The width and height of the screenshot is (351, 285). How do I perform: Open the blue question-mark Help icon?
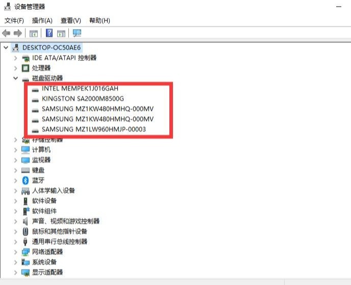click(x=49, y=33)
